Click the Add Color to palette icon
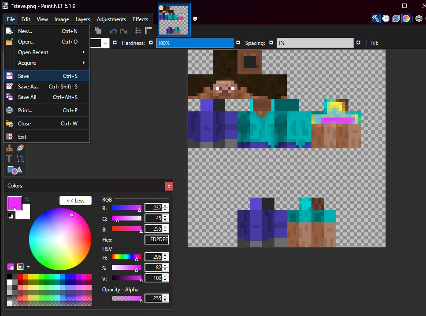The width and height of the screenshot is (426, 316). pyautogui.click(x=11, y=267)
